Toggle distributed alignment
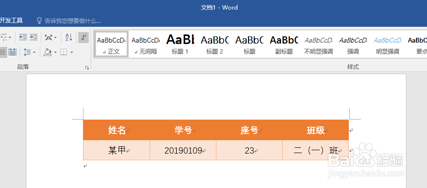 point(12,52)
